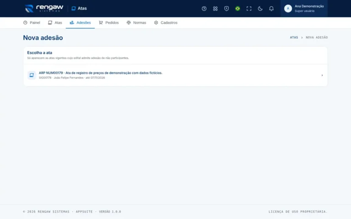Open Ana Demonstração user menu
This screenshot has width=351, height=219.
(304, 9)
